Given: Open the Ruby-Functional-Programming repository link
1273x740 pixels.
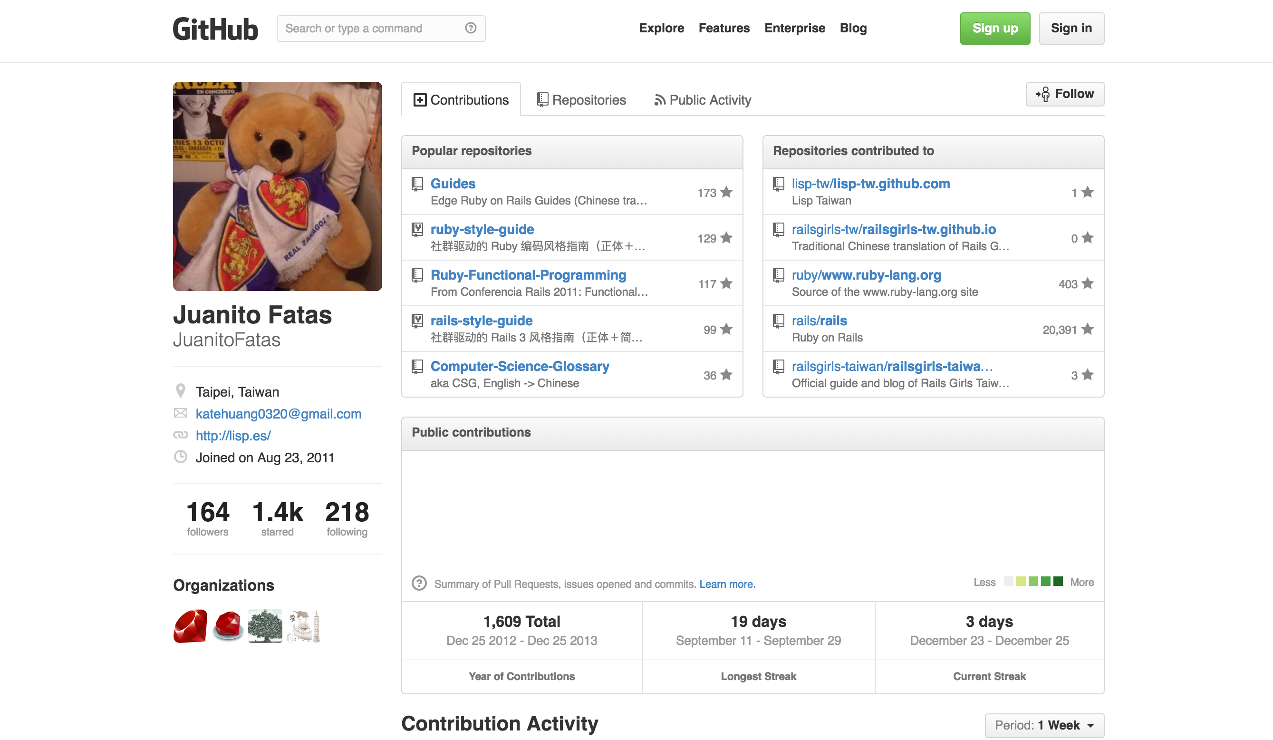Looking at the screenshot, I should [x=529, y=275].
